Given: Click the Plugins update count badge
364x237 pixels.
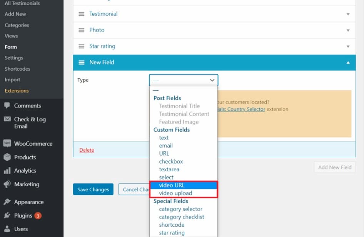Looking at the screenshot, I should (x=38, y=216).
